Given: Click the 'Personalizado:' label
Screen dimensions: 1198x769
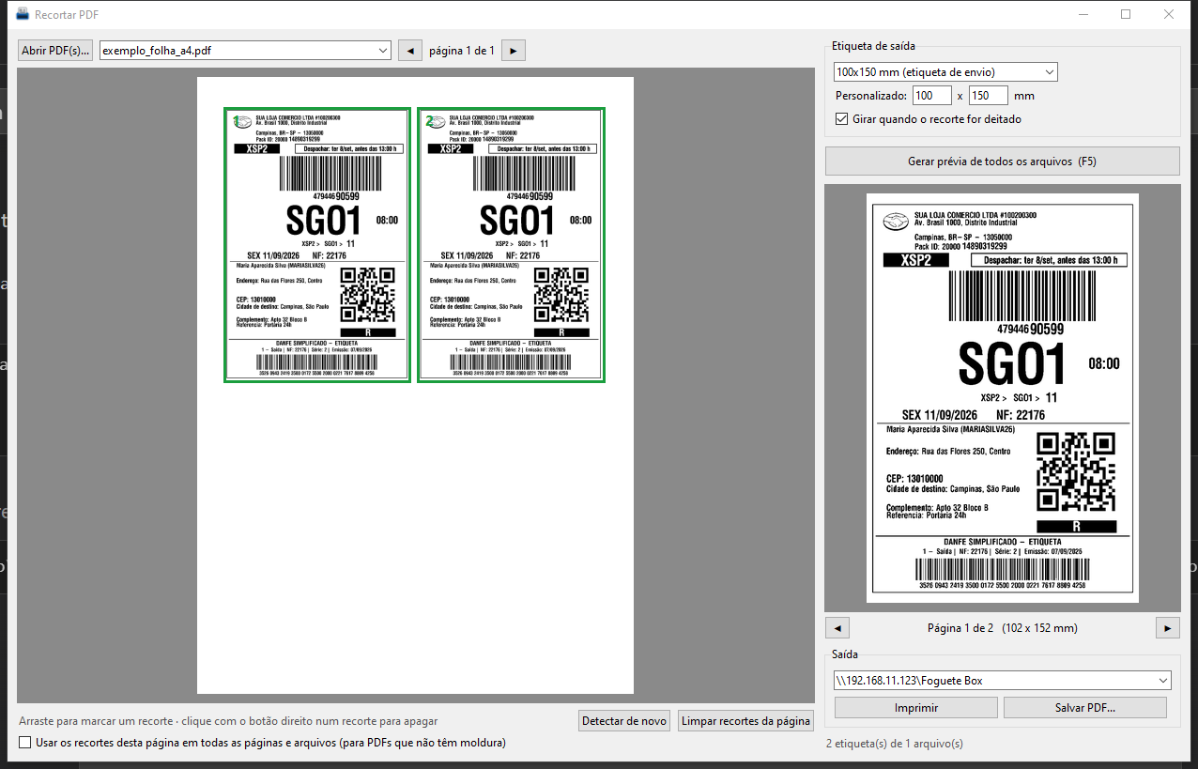Looking at the screenshot, I should click(x=871, y=96).
